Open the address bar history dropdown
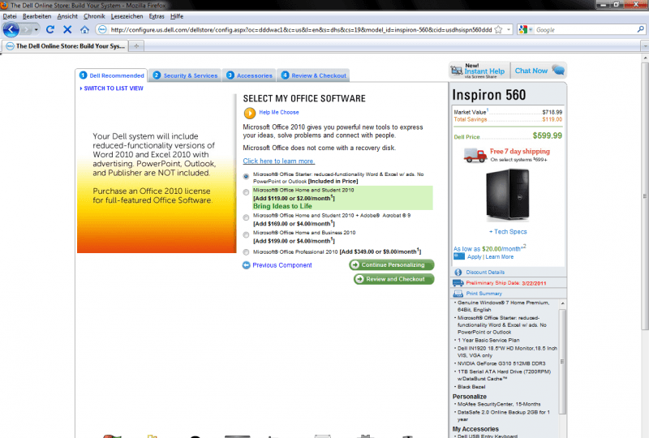649x438 pixels. click(x=509, y=30)
